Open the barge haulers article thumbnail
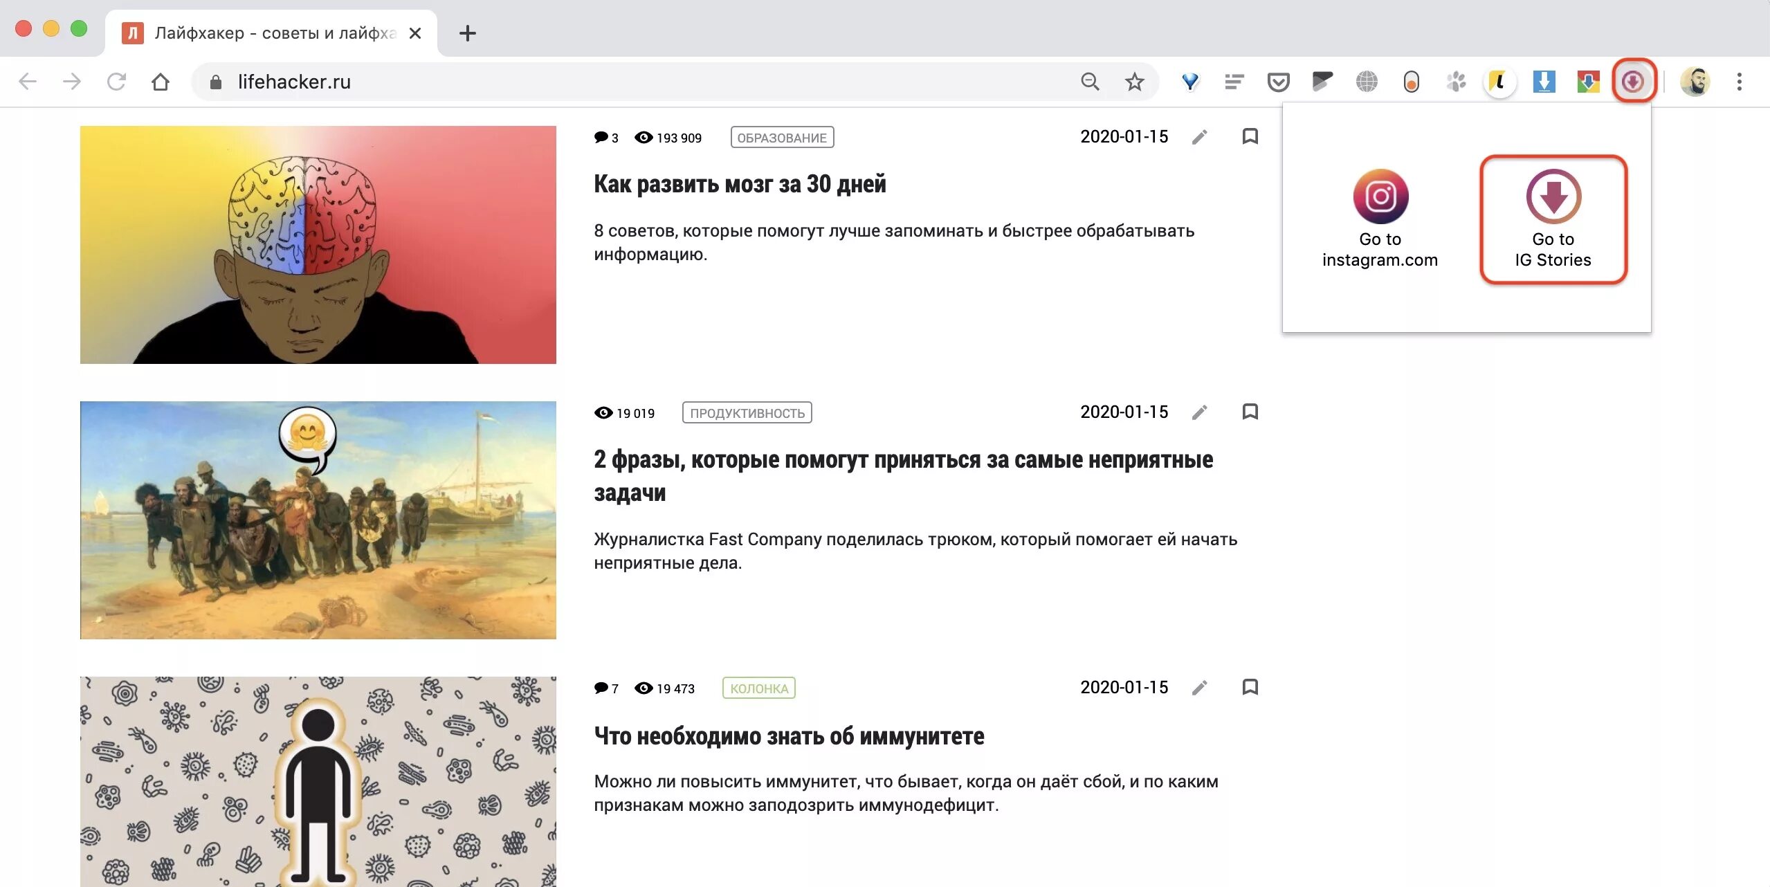1770x887 pixels. point(318,520)
